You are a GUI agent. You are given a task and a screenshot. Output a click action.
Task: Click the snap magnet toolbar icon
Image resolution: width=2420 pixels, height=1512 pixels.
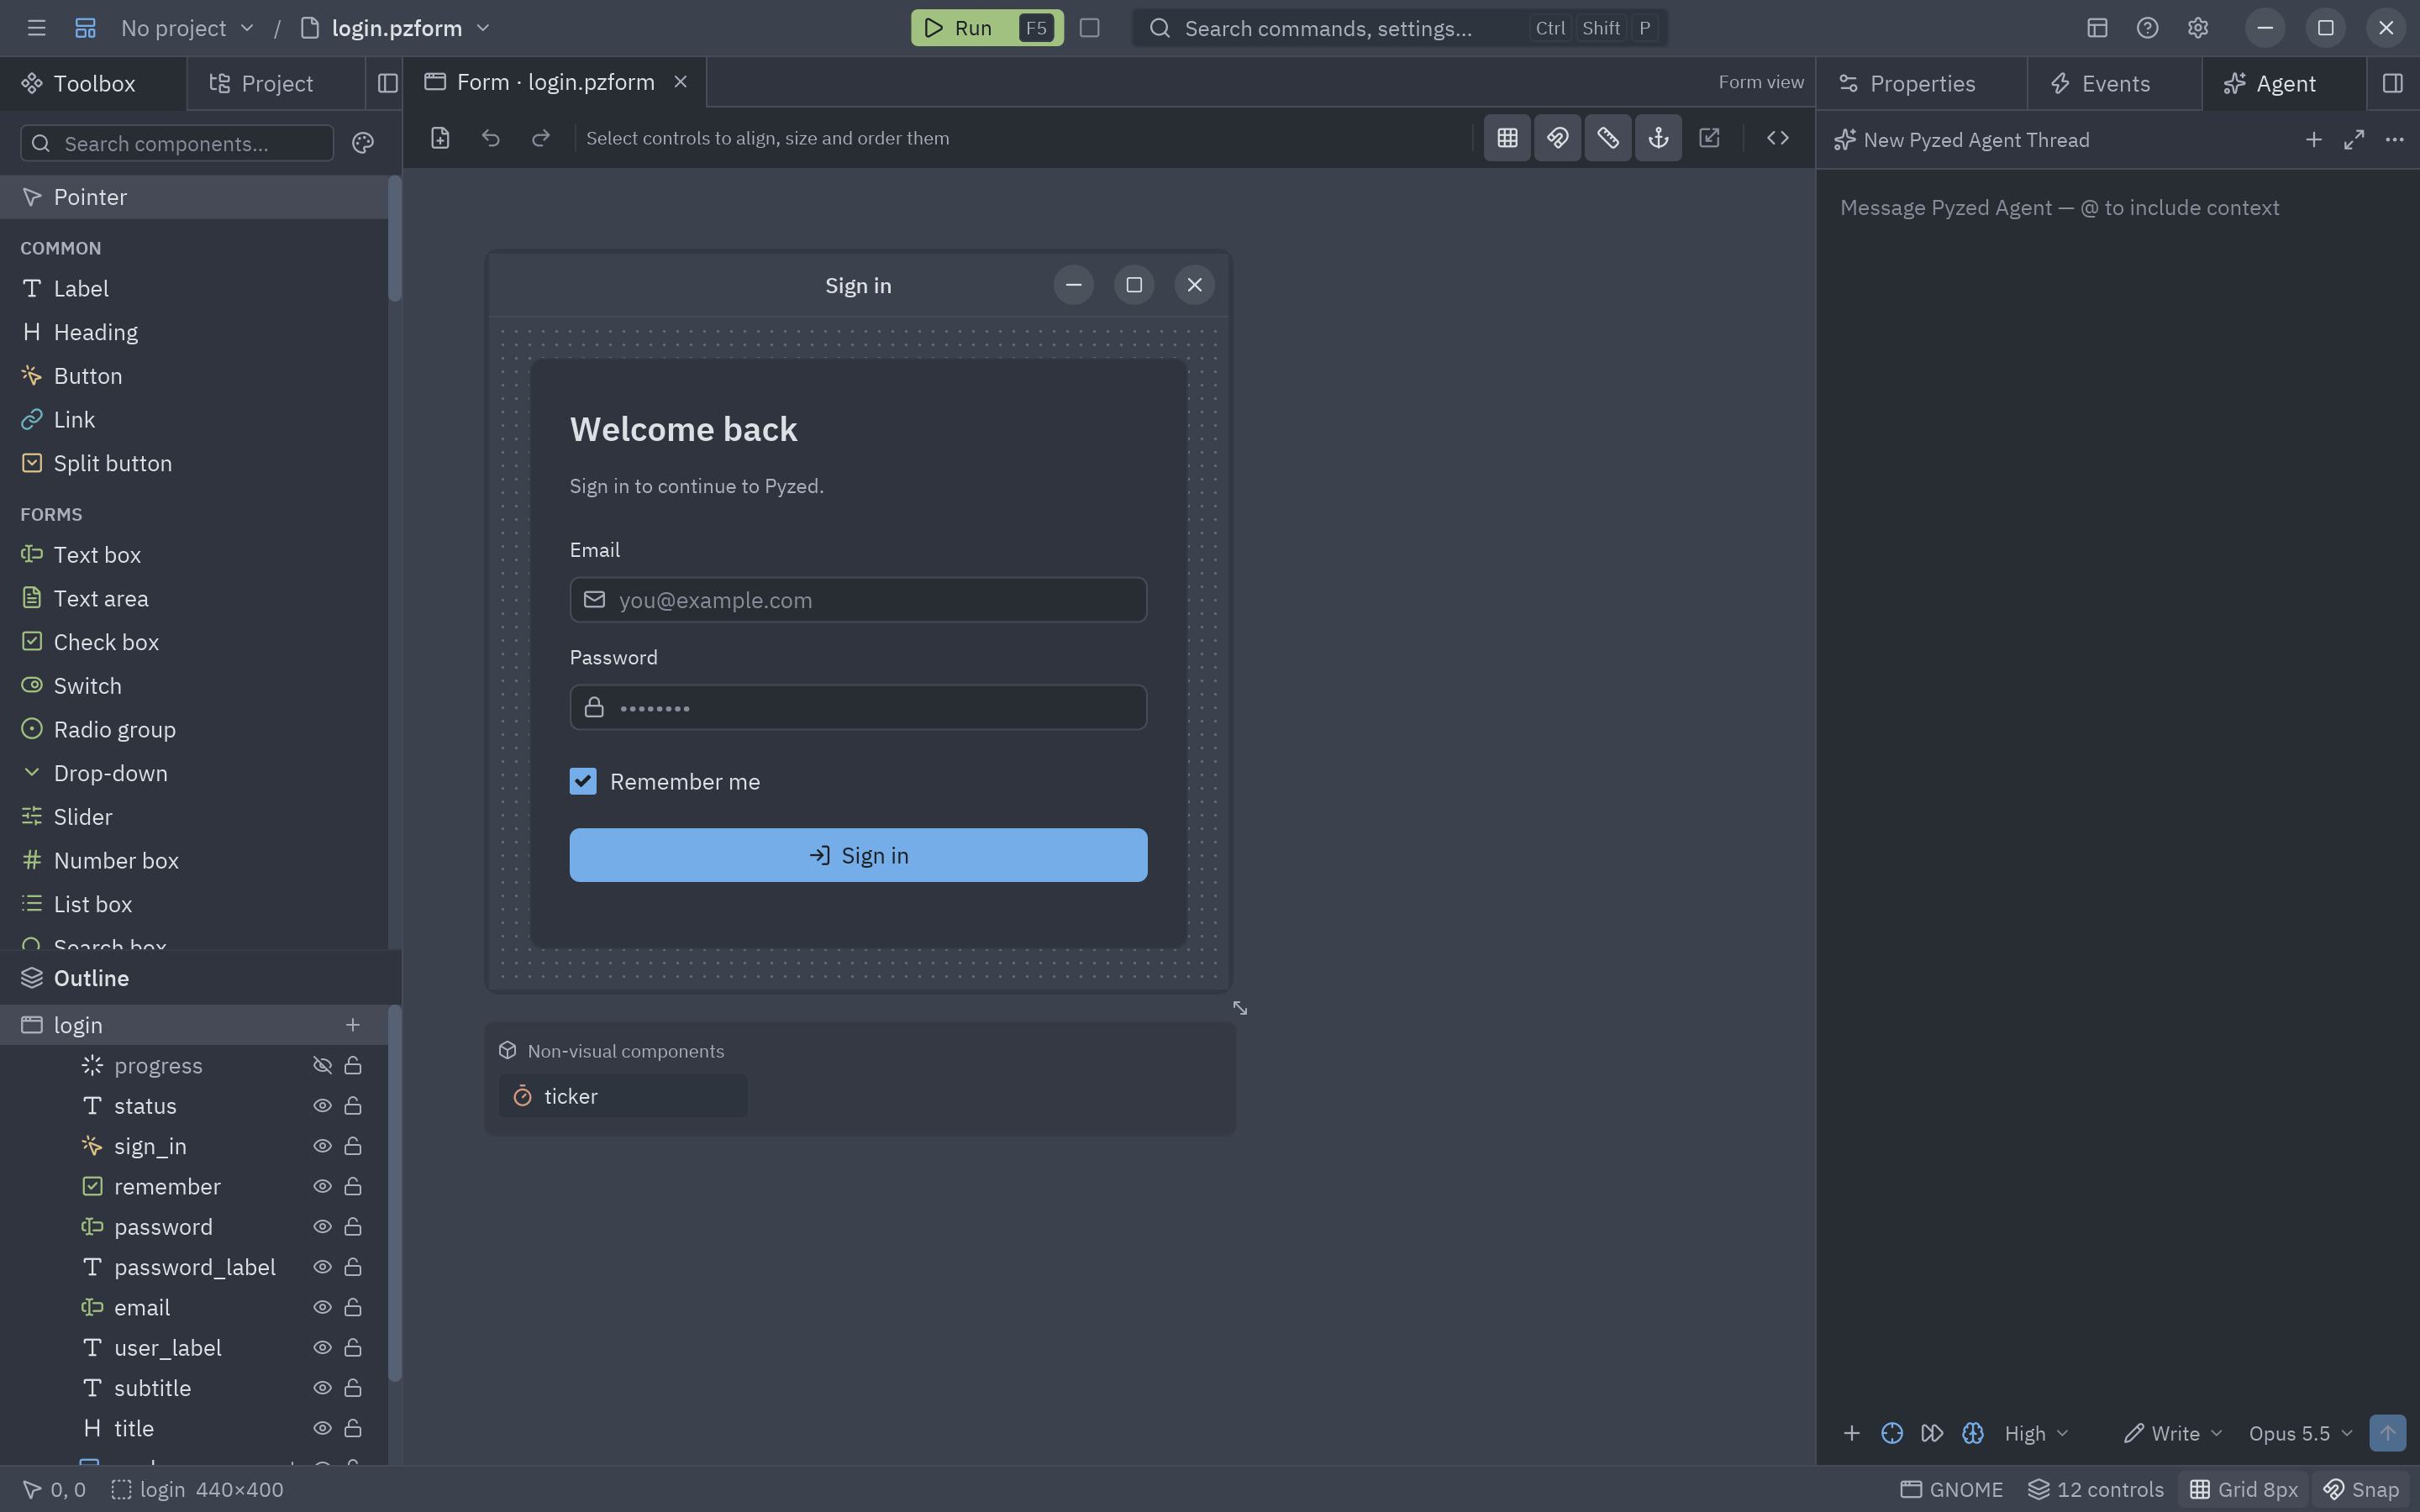[1557, 138]
